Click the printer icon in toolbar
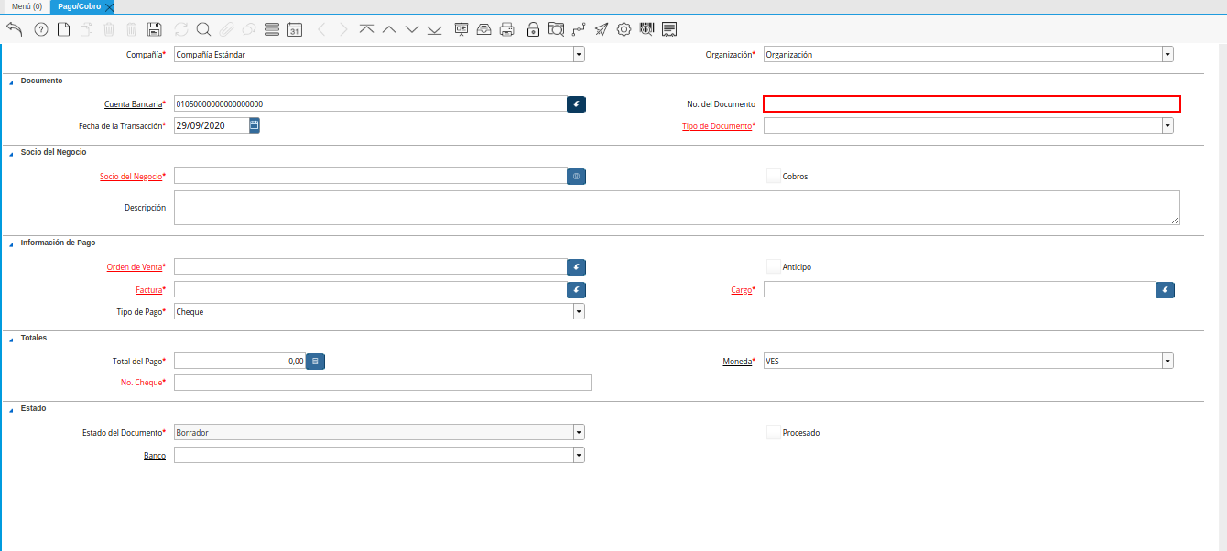Viewport: 1227px width, 551px height. (x=506, y=29)
